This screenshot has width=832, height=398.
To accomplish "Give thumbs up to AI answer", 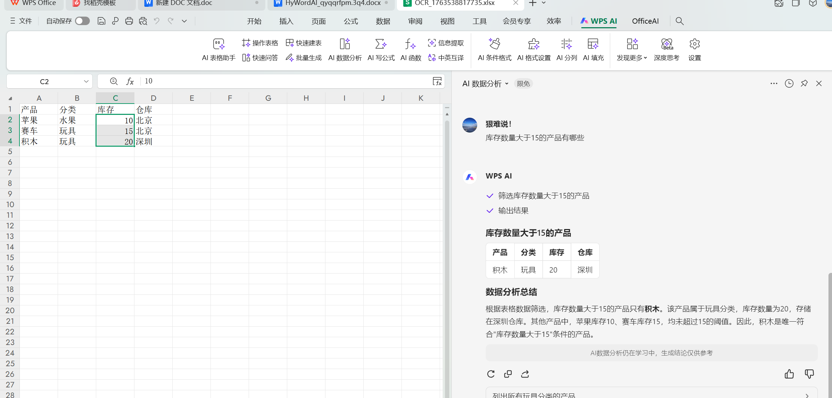I will tap(789, 374).
